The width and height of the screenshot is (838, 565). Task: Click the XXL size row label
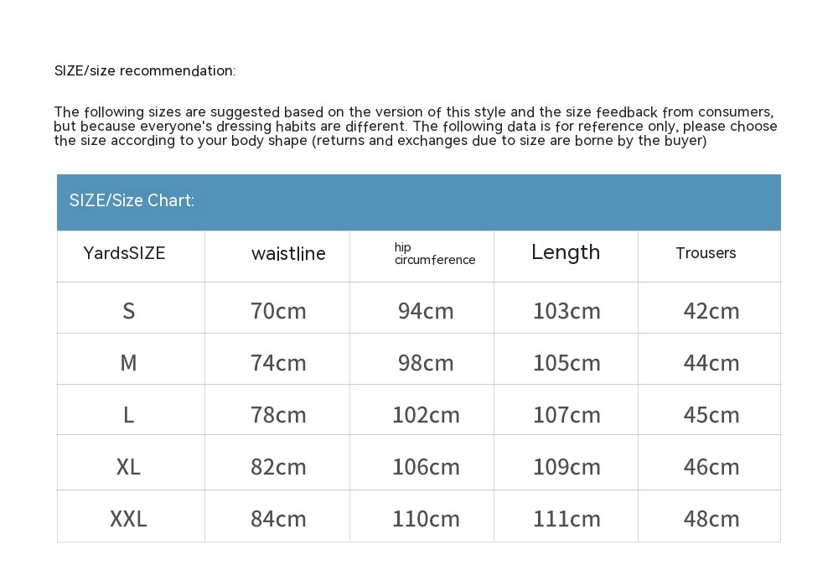point(128,519)
